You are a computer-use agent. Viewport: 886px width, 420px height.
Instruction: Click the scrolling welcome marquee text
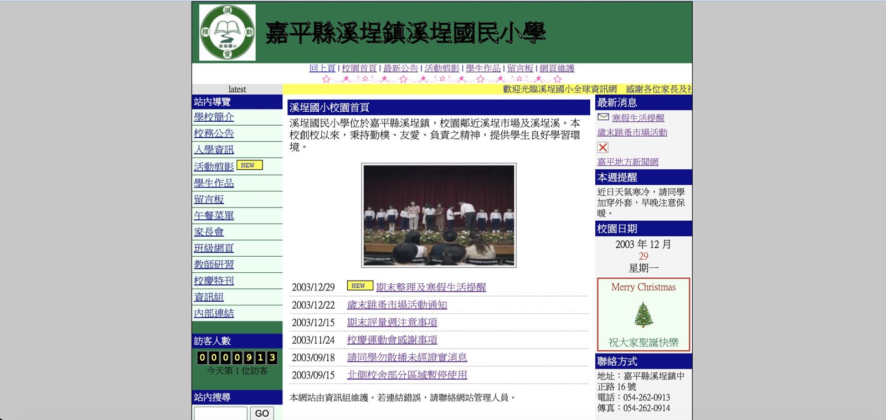(x=597, y=89)
